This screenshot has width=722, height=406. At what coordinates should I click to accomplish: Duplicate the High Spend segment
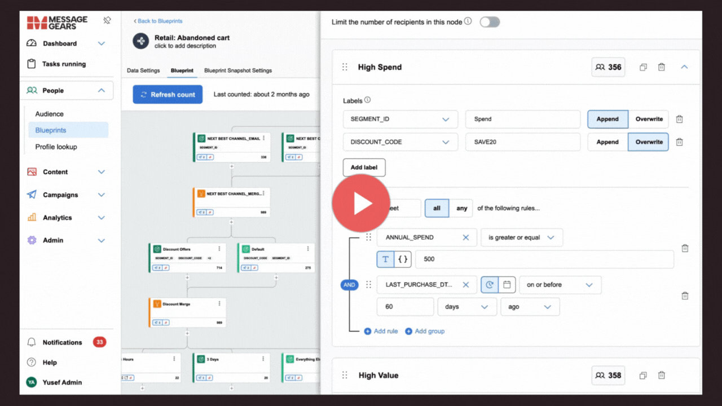point(643,67)
